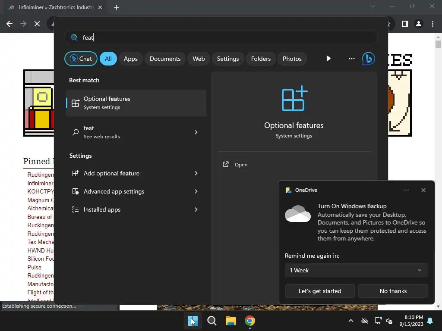Click Open in the preview pane
The image size is (442, 331).
coord(235,164)
